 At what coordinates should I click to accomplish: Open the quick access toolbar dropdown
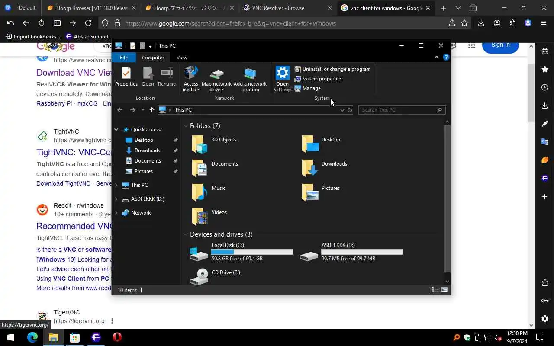[150, 46]
